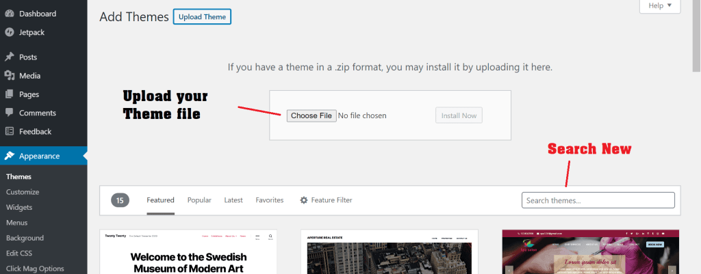Open the Favorites themes tab
The width and height of the screenshot is (701, 274).
270,200
